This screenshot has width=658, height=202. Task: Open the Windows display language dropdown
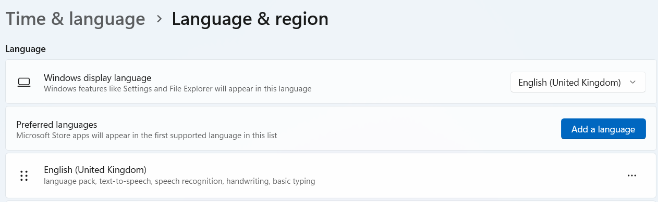coord(578,82)
